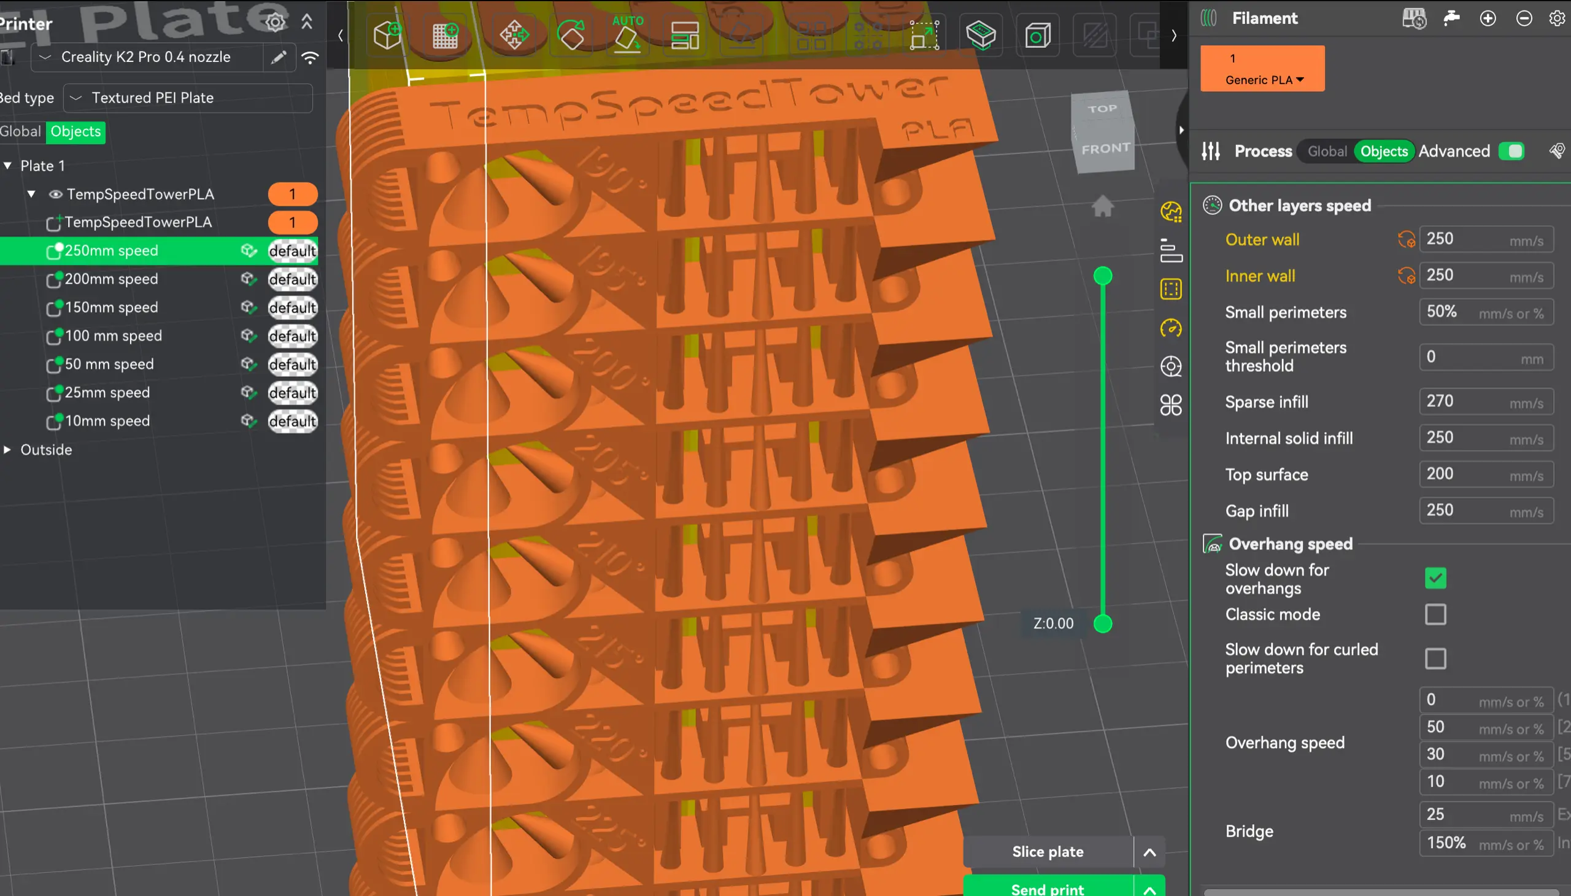Click the AUTO orient toolbar icon
This screenshot has width=1571, height=896.
[x=627, y=34]
